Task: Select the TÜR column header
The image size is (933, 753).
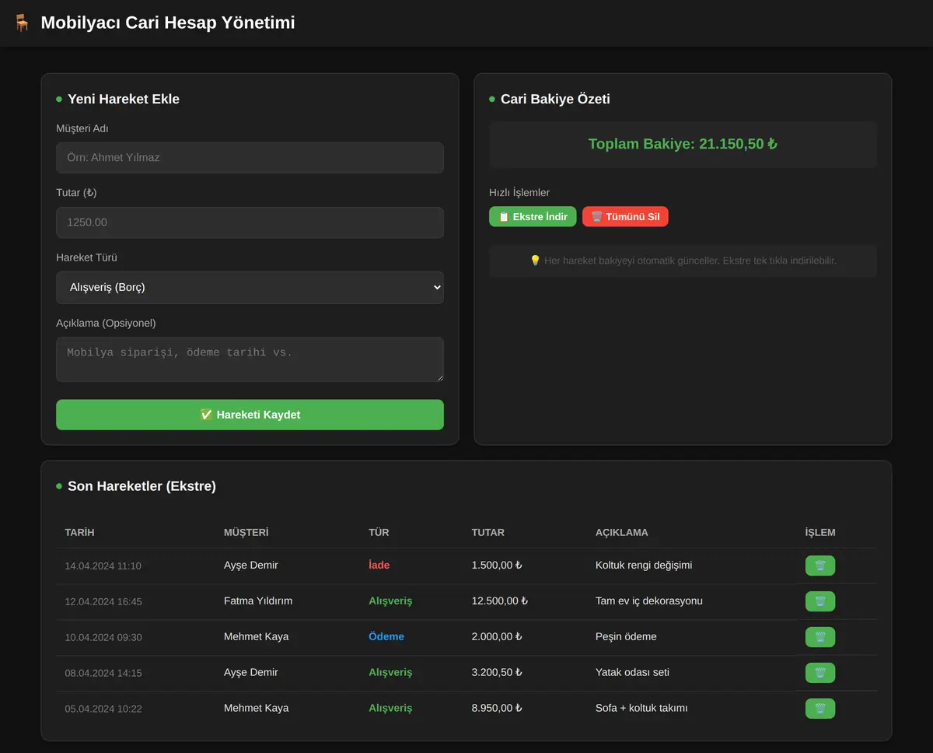Action: (x=379, y=533)
